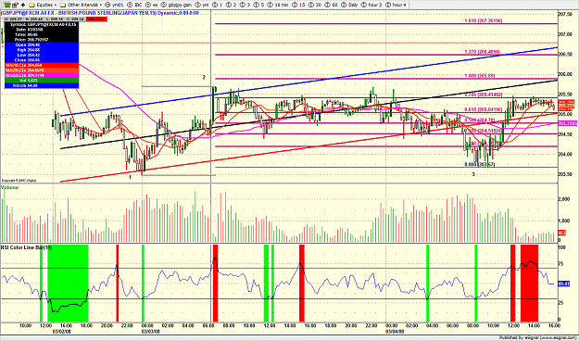Select the 1.000 Fibonacci level label
The image size is (579, 341).
coord(479,76)
